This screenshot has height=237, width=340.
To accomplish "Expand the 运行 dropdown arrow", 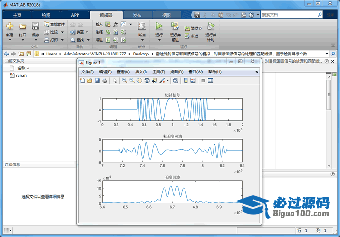I will point(159,40).
